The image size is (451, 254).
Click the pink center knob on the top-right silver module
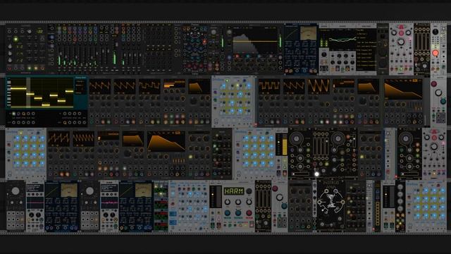pos(401,33)
